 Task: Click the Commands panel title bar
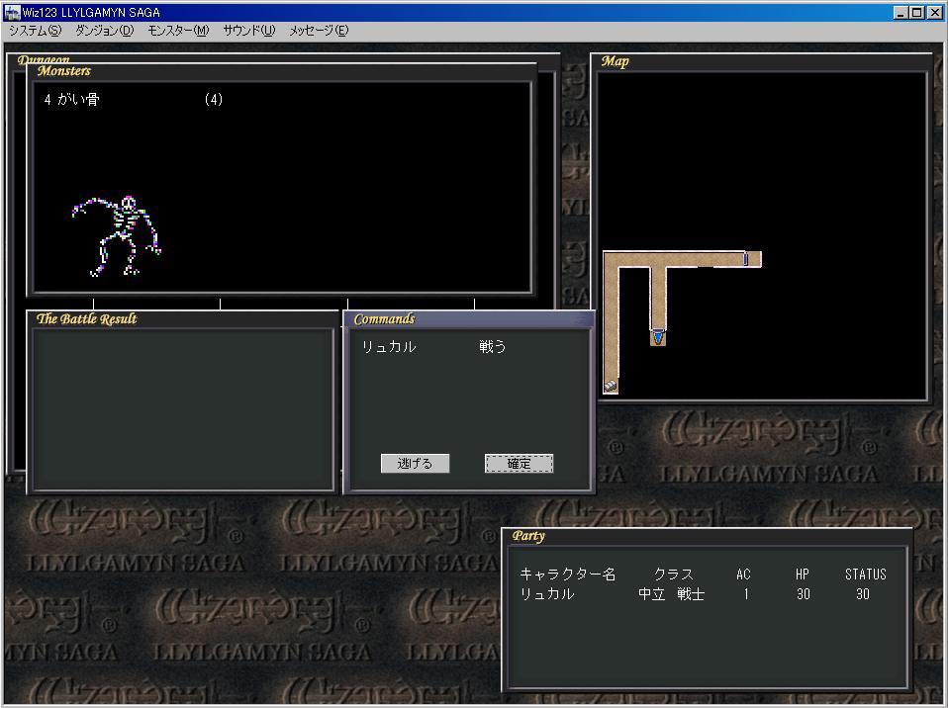pyautogui.click(x=469, y=318)
